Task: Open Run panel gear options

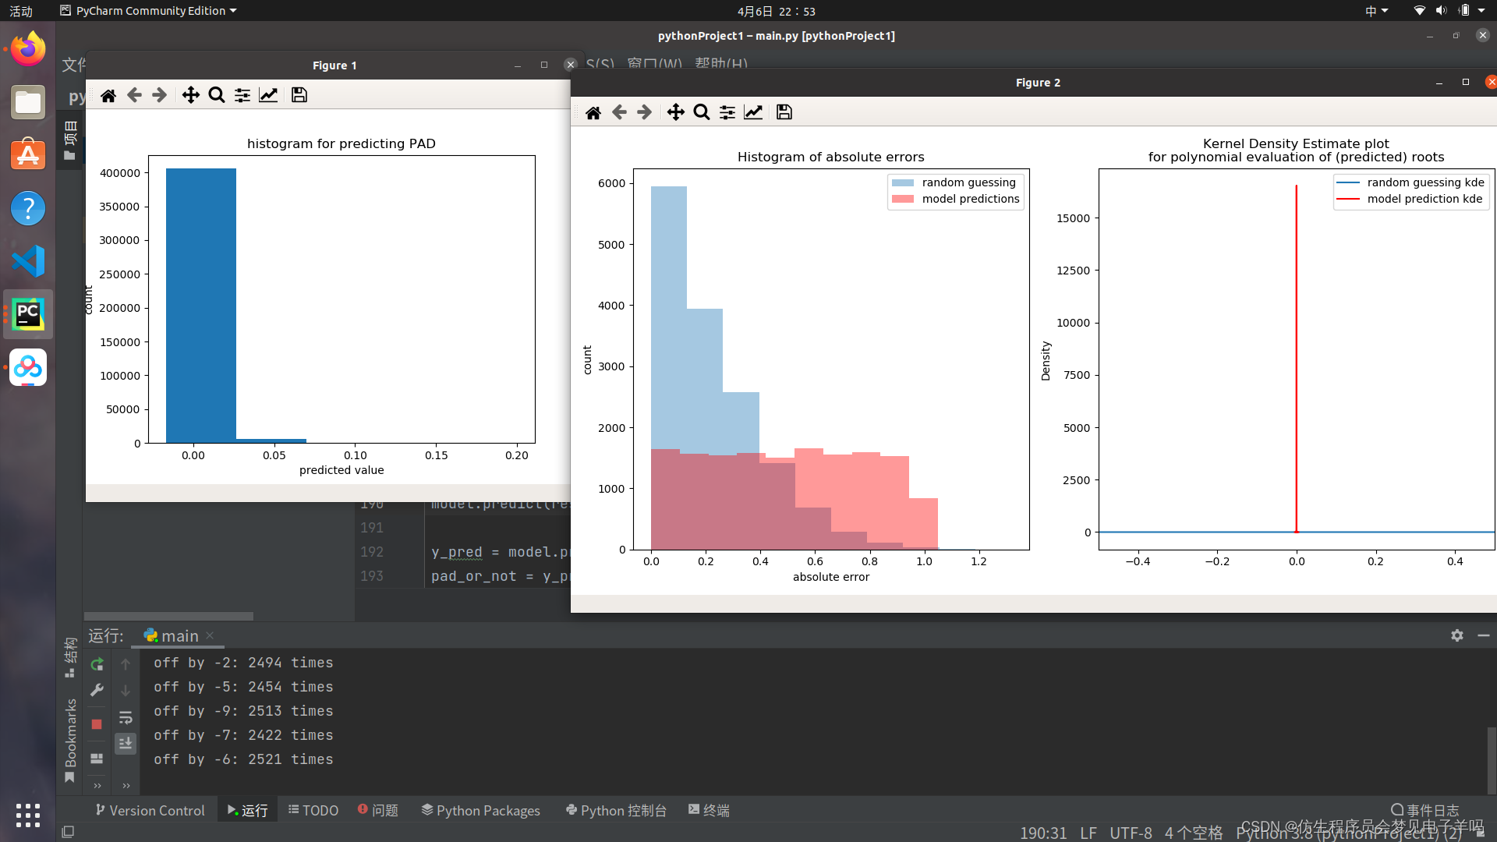Action: (x=1457, y=635)
